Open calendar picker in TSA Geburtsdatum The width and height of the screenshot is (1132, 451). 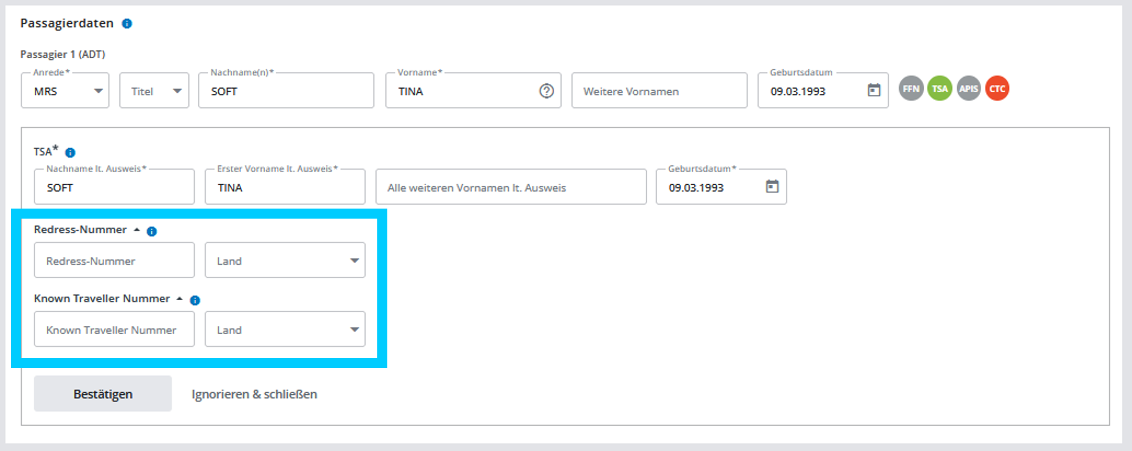click(772, 187)
